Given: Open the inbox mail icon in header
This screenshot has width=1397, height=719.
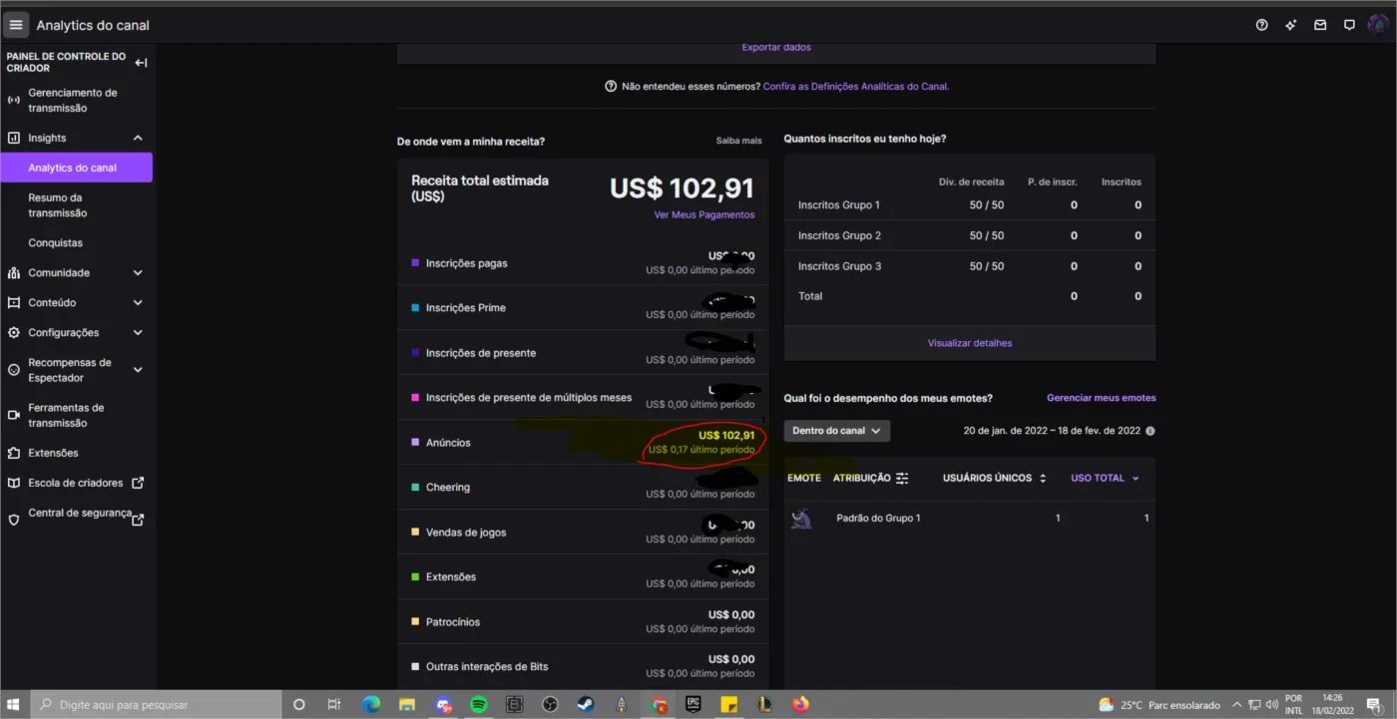Looking at the screenshot, I should pyautogui.click(x=1320, y=25).
